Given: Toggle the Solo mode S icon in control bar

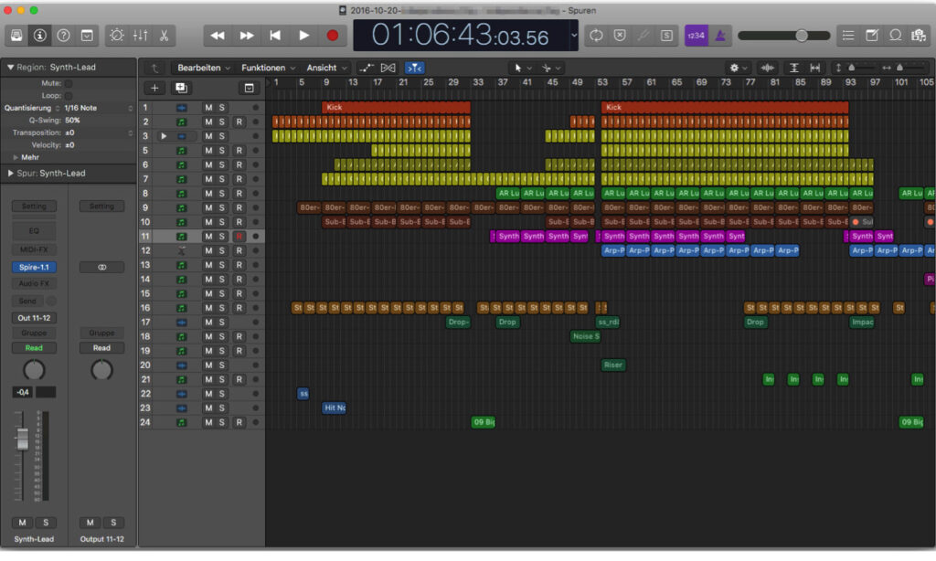Looking at the screenshot, I should click(x=666, y=36).
